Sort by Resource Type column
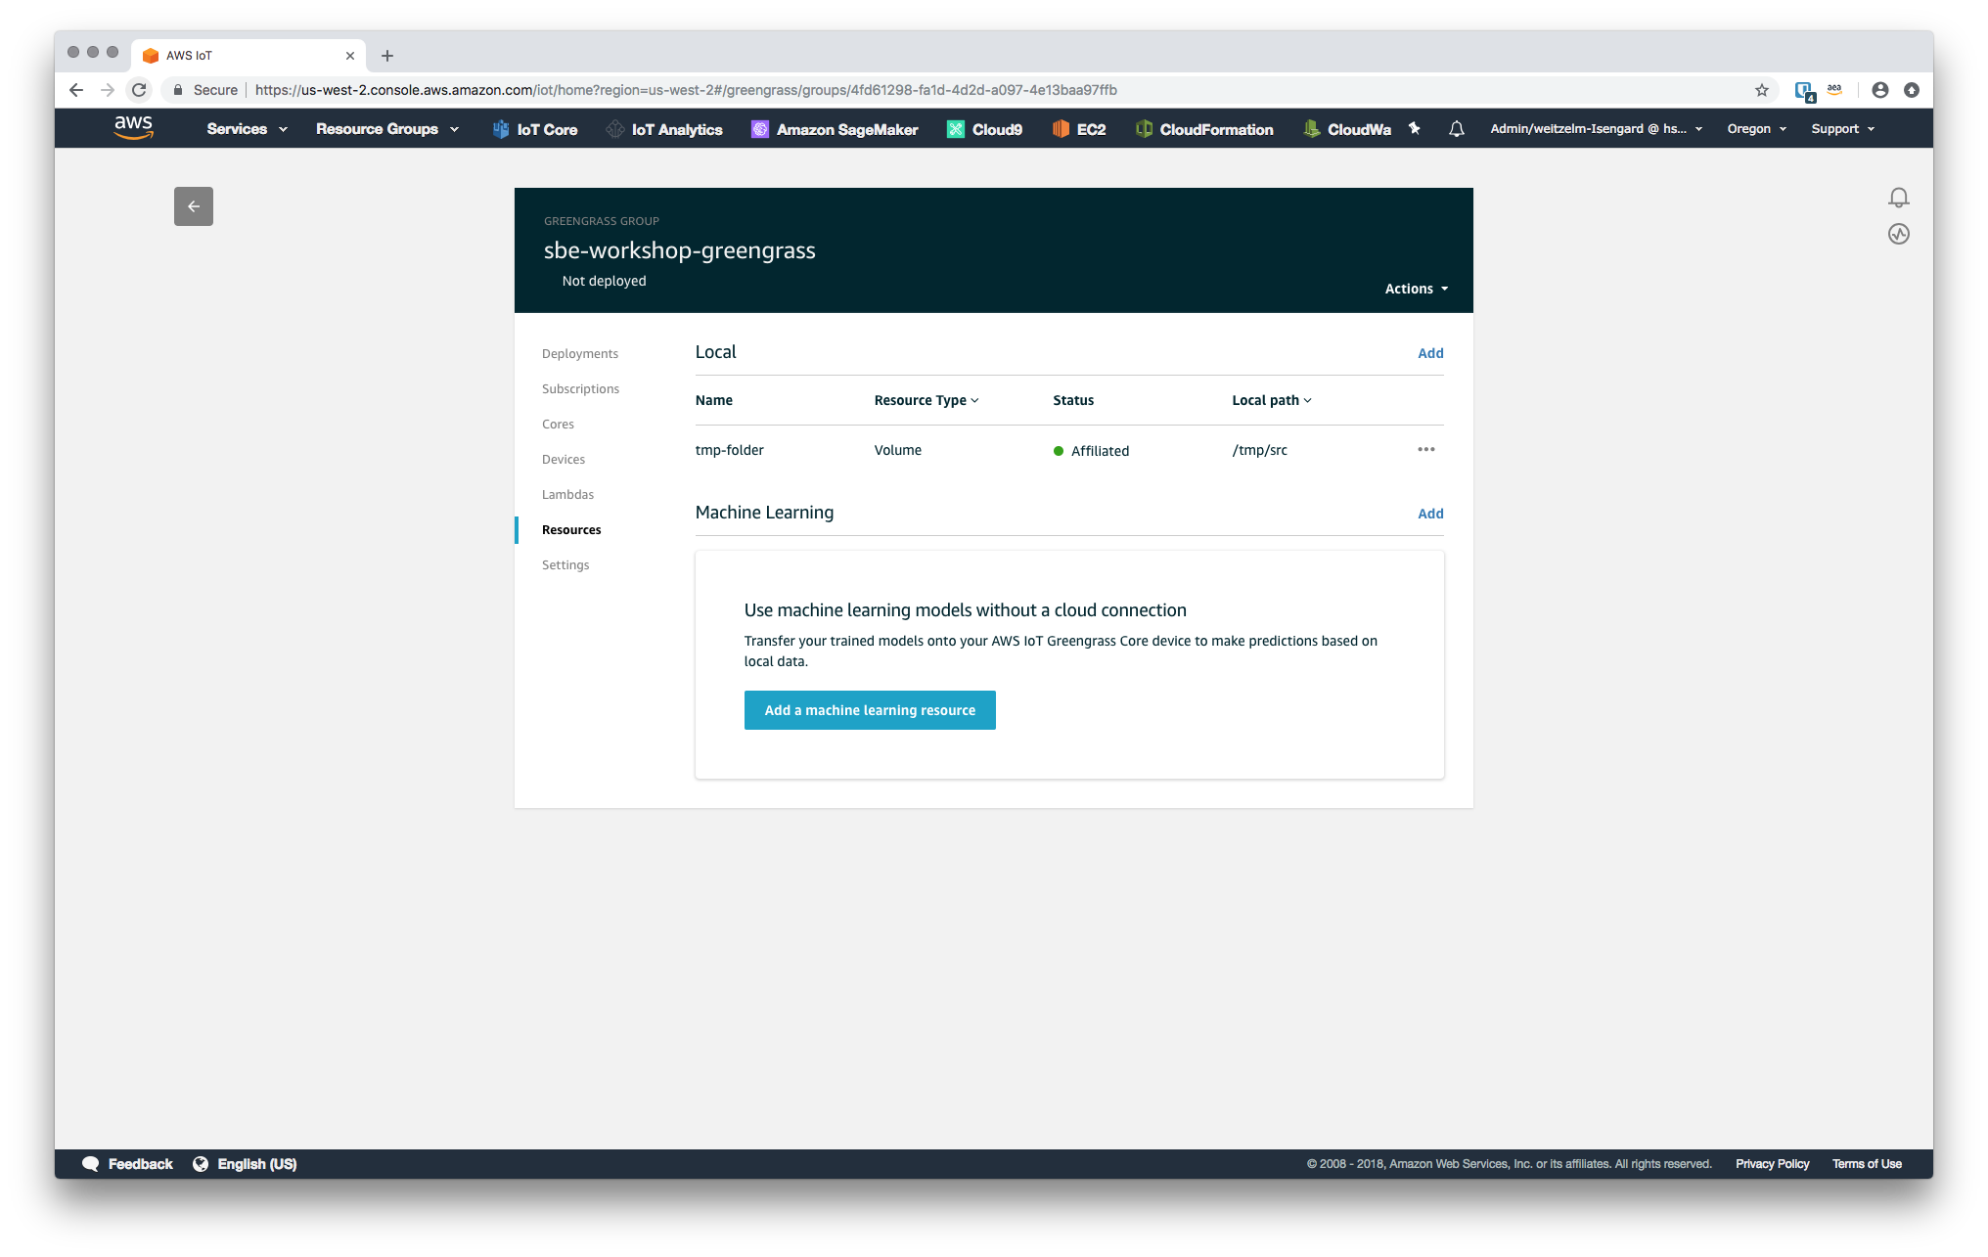This screenshot has width=1988, height=1257. (x=926, y=400)
